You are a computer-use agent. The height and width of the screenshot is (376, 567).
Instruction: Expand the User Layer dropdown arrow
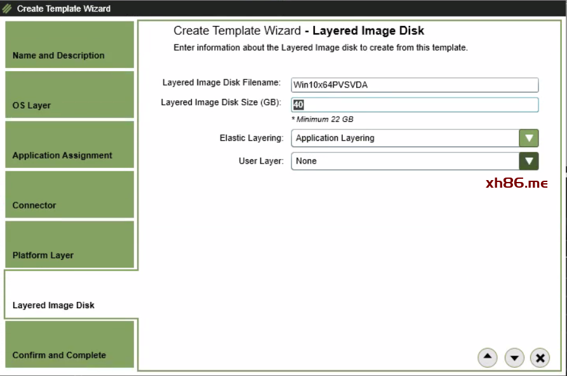click(528, 161)
